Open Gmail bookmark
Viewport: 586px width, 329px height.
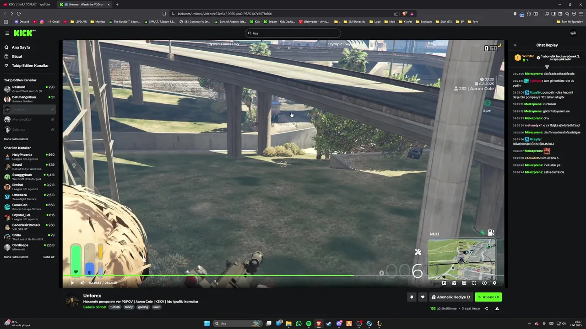pyautogui.click(x=54, y=21)
